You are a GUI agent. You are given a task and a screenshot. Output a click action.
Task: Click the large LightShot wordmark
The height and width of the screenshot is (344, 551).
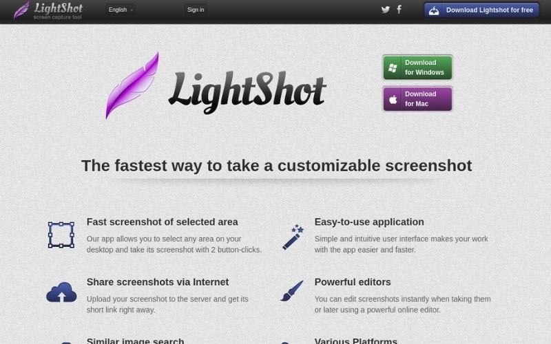[248, 92]
